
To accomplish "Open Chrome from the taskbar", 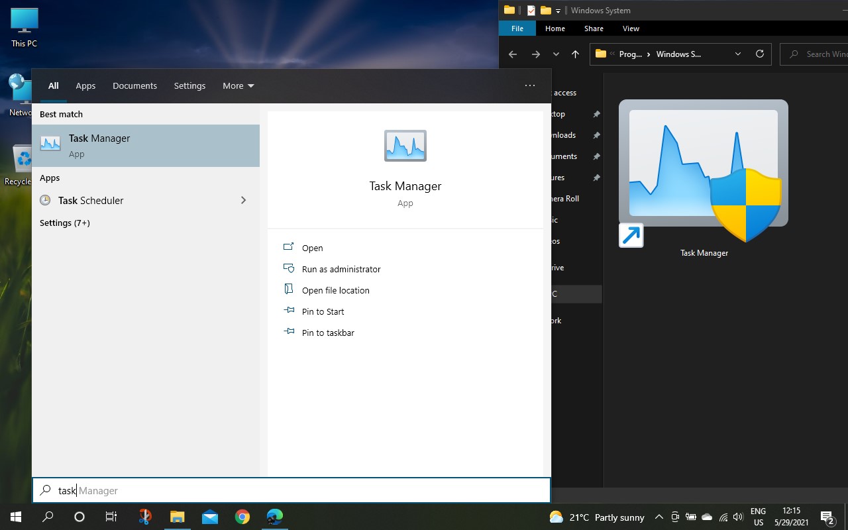I will (242, 517).
